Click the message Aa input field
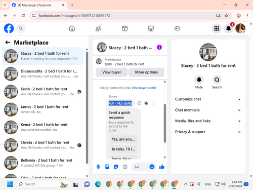Viewport: 253px width, 190px height. point(141,167)
